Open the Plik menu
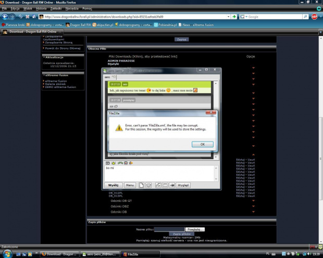 [4, 8]
